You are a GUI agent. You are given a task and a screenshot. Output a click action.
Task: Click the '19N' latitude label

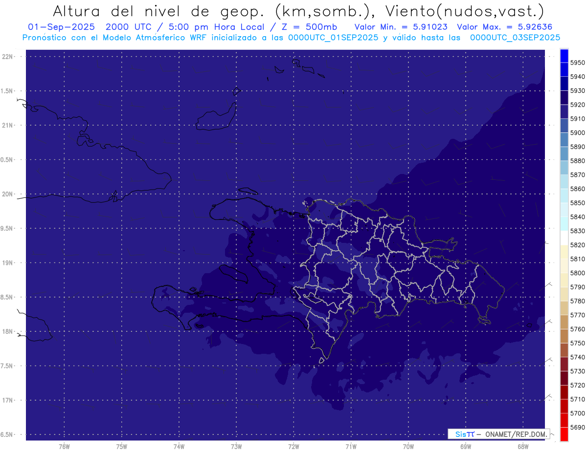tap(8, 263)
